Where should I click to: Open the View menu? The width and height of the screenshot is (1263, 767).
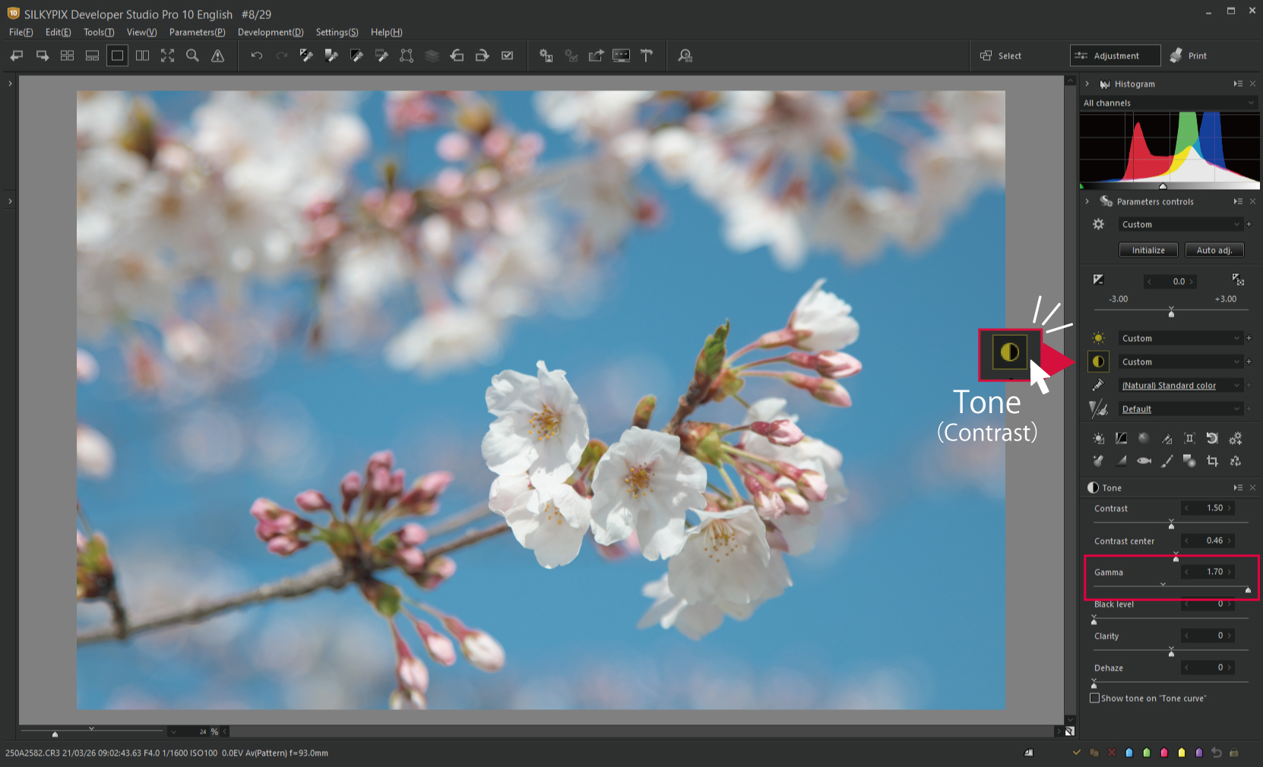pyautogui.click(x=141, y=32)
